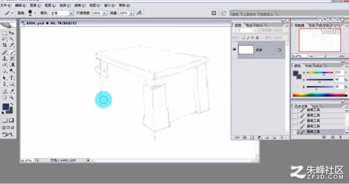The width and height of the screenshot is (349, 184).
Task: Open the 不透明度 opacity slider arrow
Action: [104, 13]
